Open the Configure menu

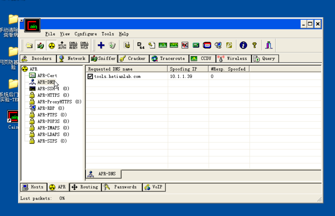[x=86, y=34]
